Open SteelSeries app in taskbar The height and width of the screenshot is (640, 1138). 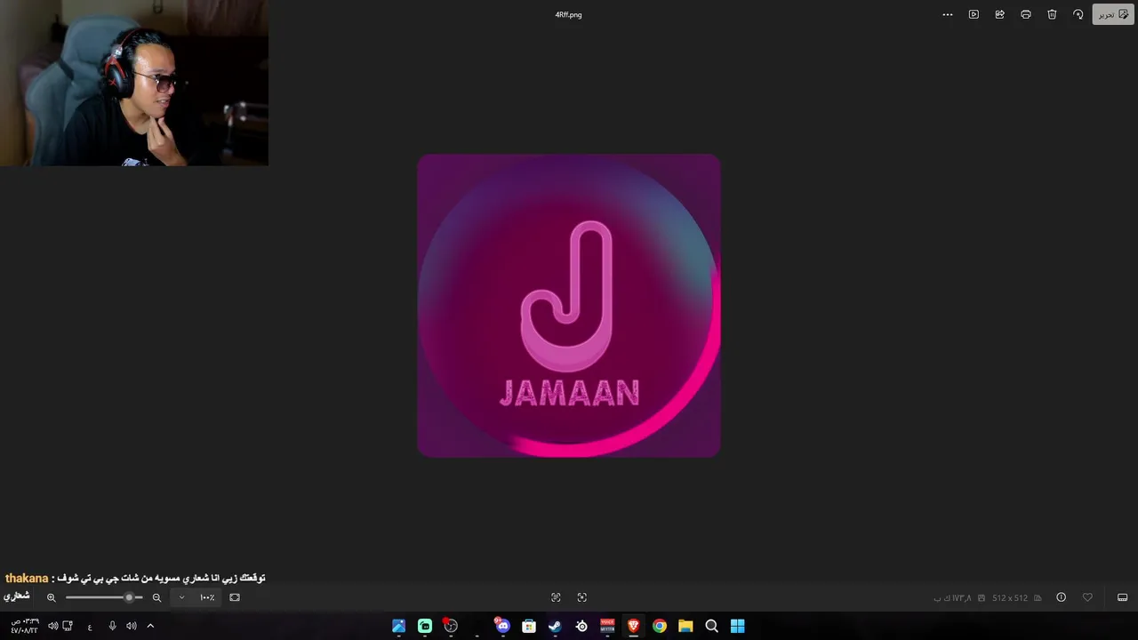pos(581,626)
